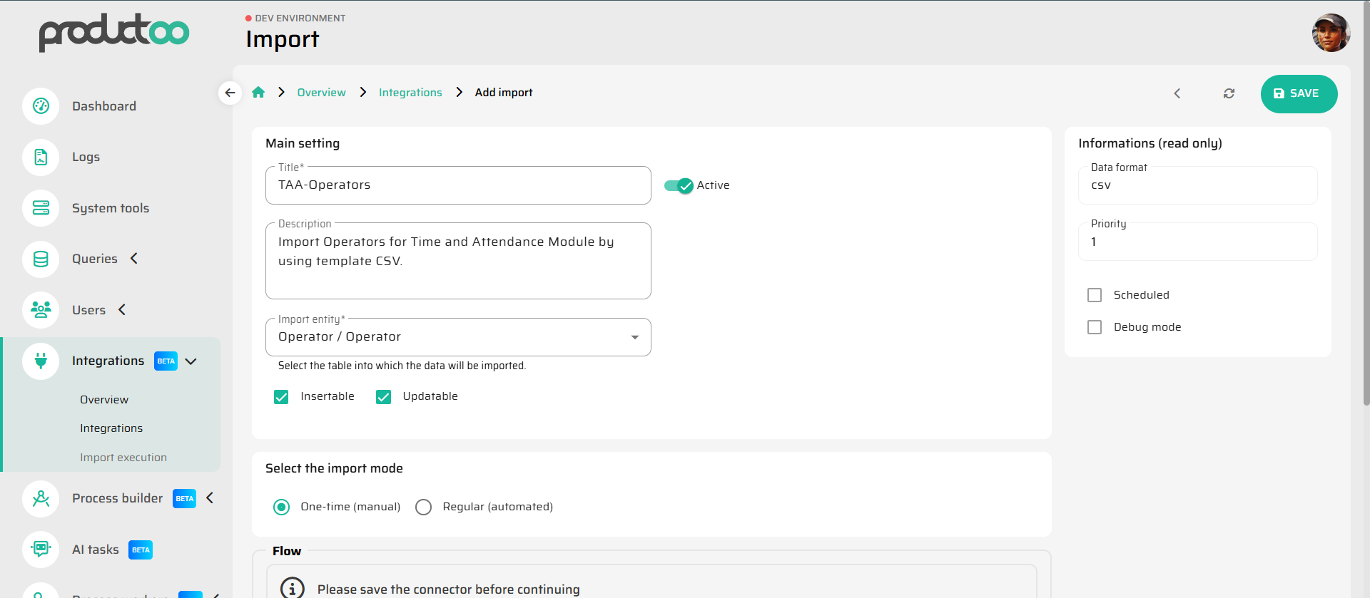Select Regular (automated) import mode
The image size is (1370, 598).
coord(424,507)
